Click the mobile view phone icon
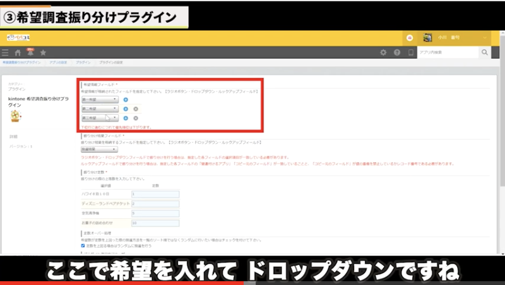Screen dimensions: 505x285 410,53
